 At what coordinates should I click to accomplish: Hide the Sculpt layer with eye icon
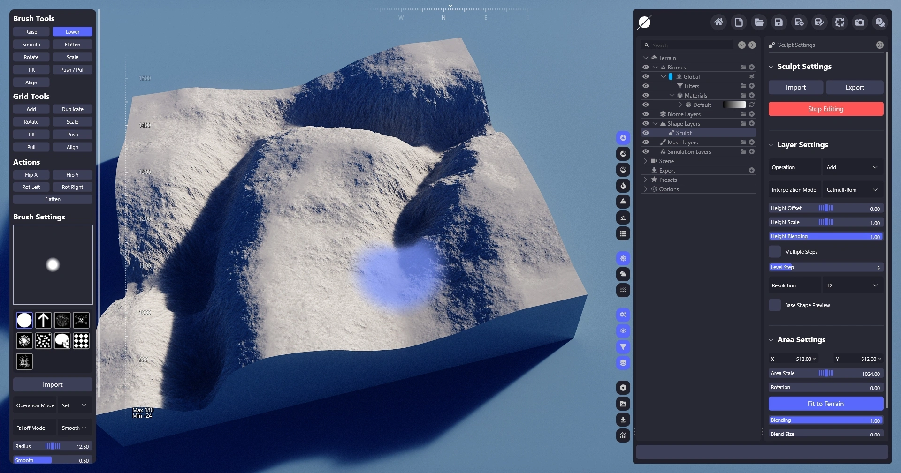646,133
